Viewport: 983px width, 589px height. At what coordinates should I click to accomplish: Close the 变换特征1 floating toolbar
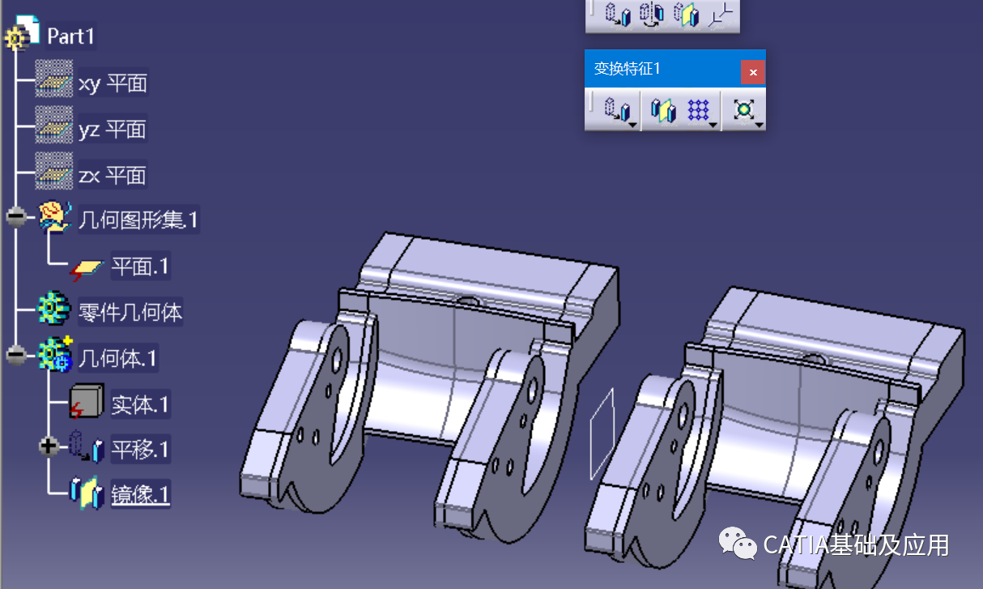[753, 72]
